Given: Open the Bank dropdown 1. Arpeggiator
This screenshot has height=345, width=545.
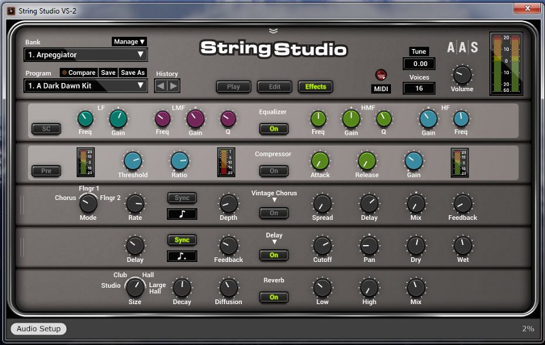Looking at the screenshot, I should (x=86, y=55).
